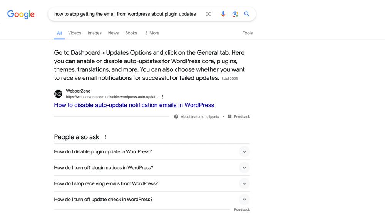Open Google Lens image search icon

[235, 14]
